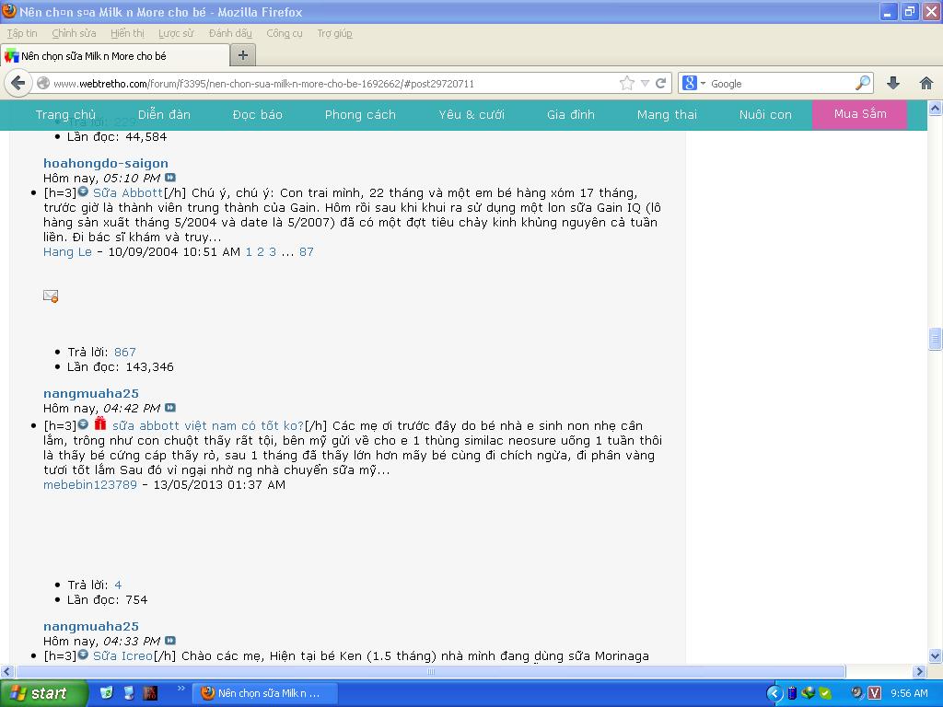Screen dimensions: 943x707
Task: Open Hang Le author link
Action: (67, 251)
